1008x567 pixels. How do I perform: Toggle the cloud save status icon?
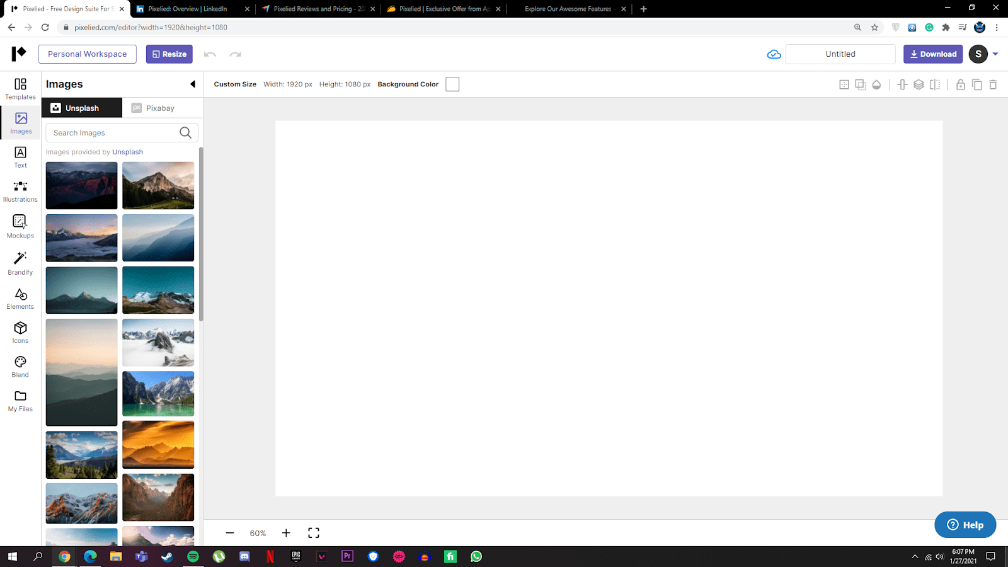click(x=774, y=54)
